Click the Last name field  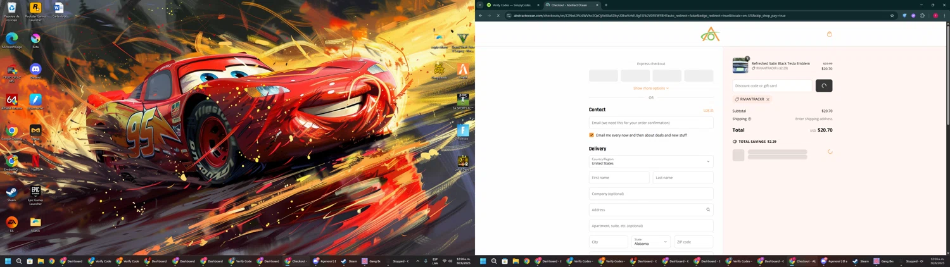[x=683, y=178]
